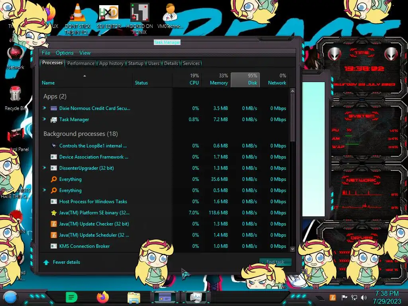Switch to the App history tab
The width and height of the screenshot is (408, 306).
pos(112,63)
